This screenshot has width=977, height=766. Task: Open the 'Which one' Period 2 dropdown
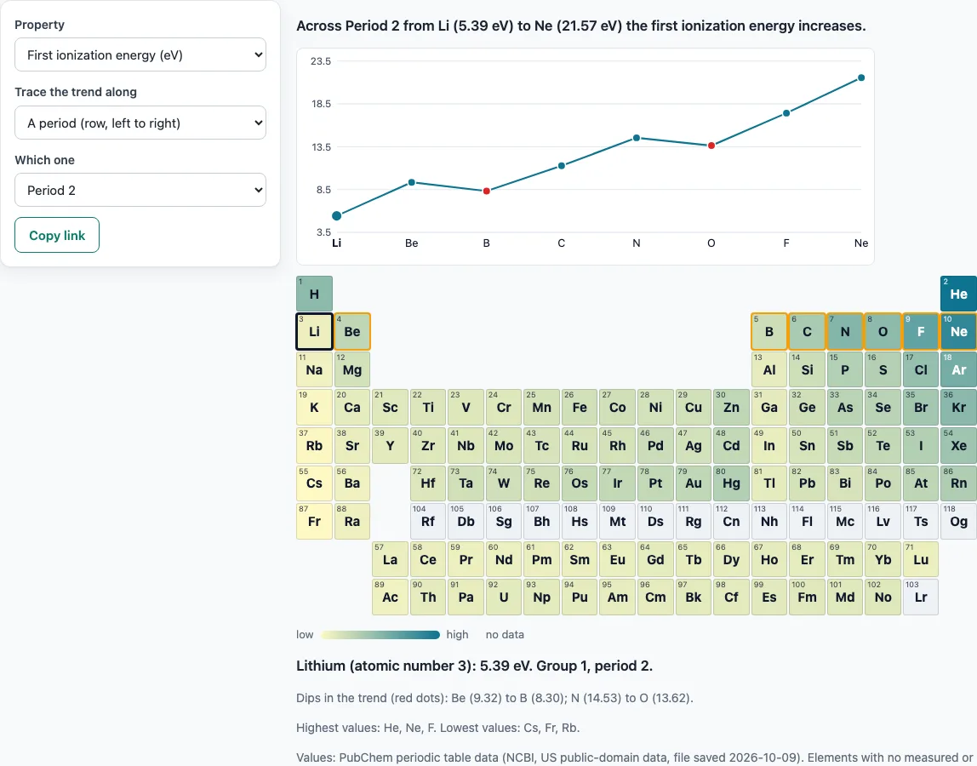(140, 190)
